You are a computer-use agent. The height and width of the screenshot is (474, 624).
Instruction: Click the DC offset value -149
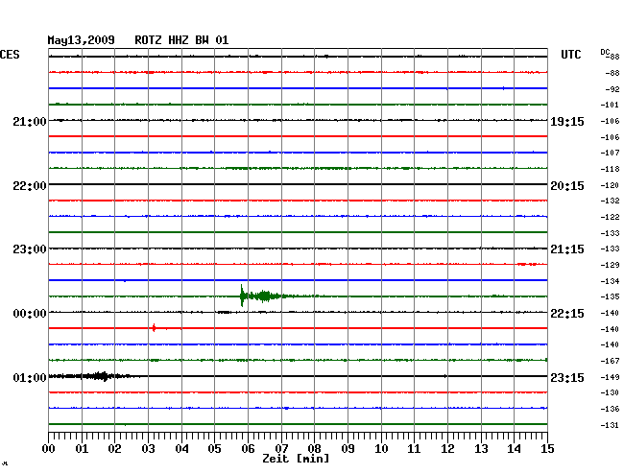tap(610, 377)
